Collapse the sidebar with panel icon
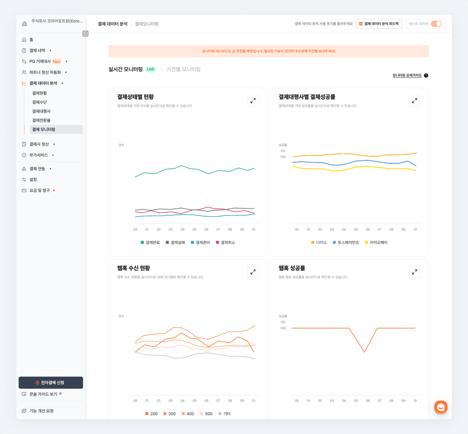This screenshot has width=468, height=434. 86,34
